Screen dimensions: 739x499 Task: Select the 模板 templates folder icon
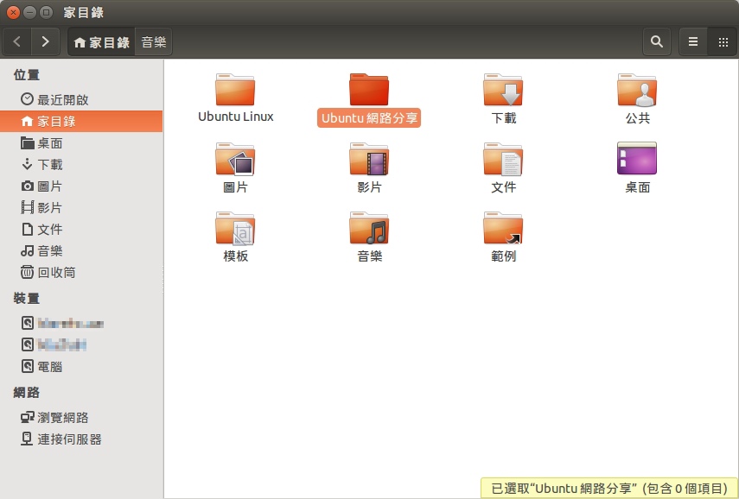[235, 228]
